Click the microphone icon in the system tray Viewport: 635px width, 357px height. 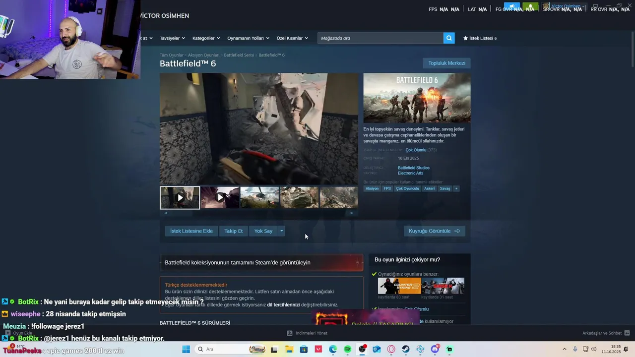click(x=575, y=350)
